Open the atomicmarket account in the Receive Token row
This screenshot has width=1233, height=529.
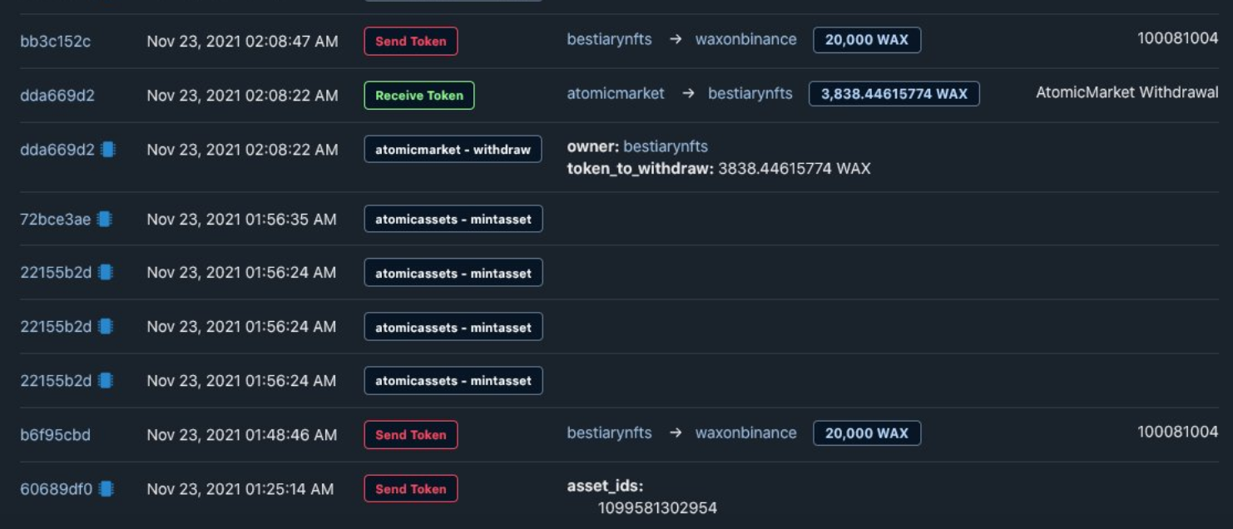tap(616, 94)
